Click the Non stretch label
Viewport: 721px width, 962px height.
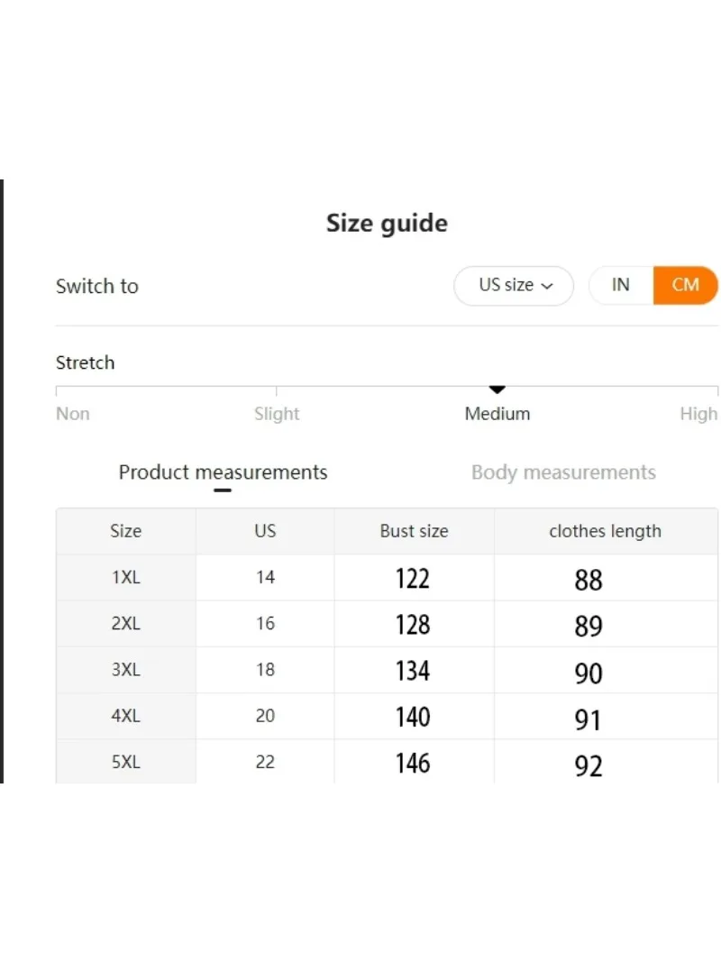tap(73, 414)
